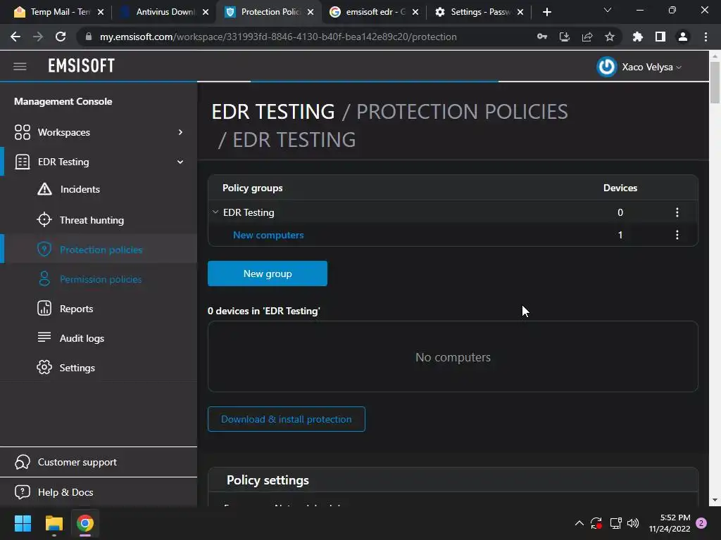Image resolution: width=721 pixels, height=540 pixels.
Task: Click the password key icon in address bar
Action: coord(542,37)
